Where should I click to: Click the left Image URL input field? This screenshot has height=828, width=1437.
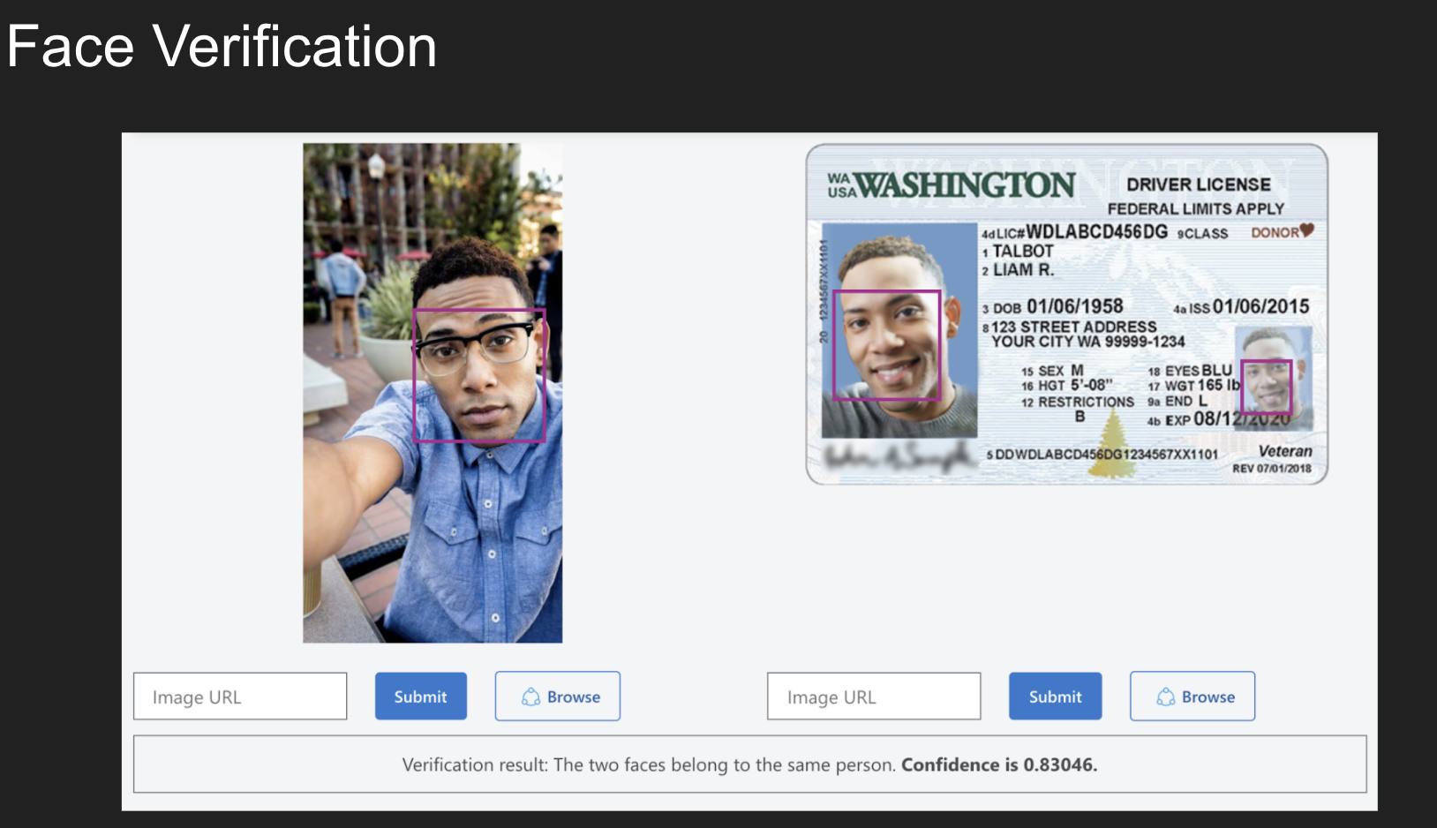tap(240, 696)
